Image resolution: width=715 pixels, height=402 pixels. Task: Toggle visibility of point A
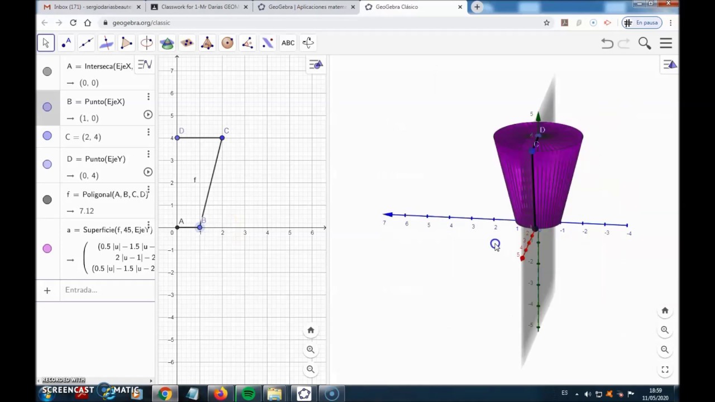47,71
